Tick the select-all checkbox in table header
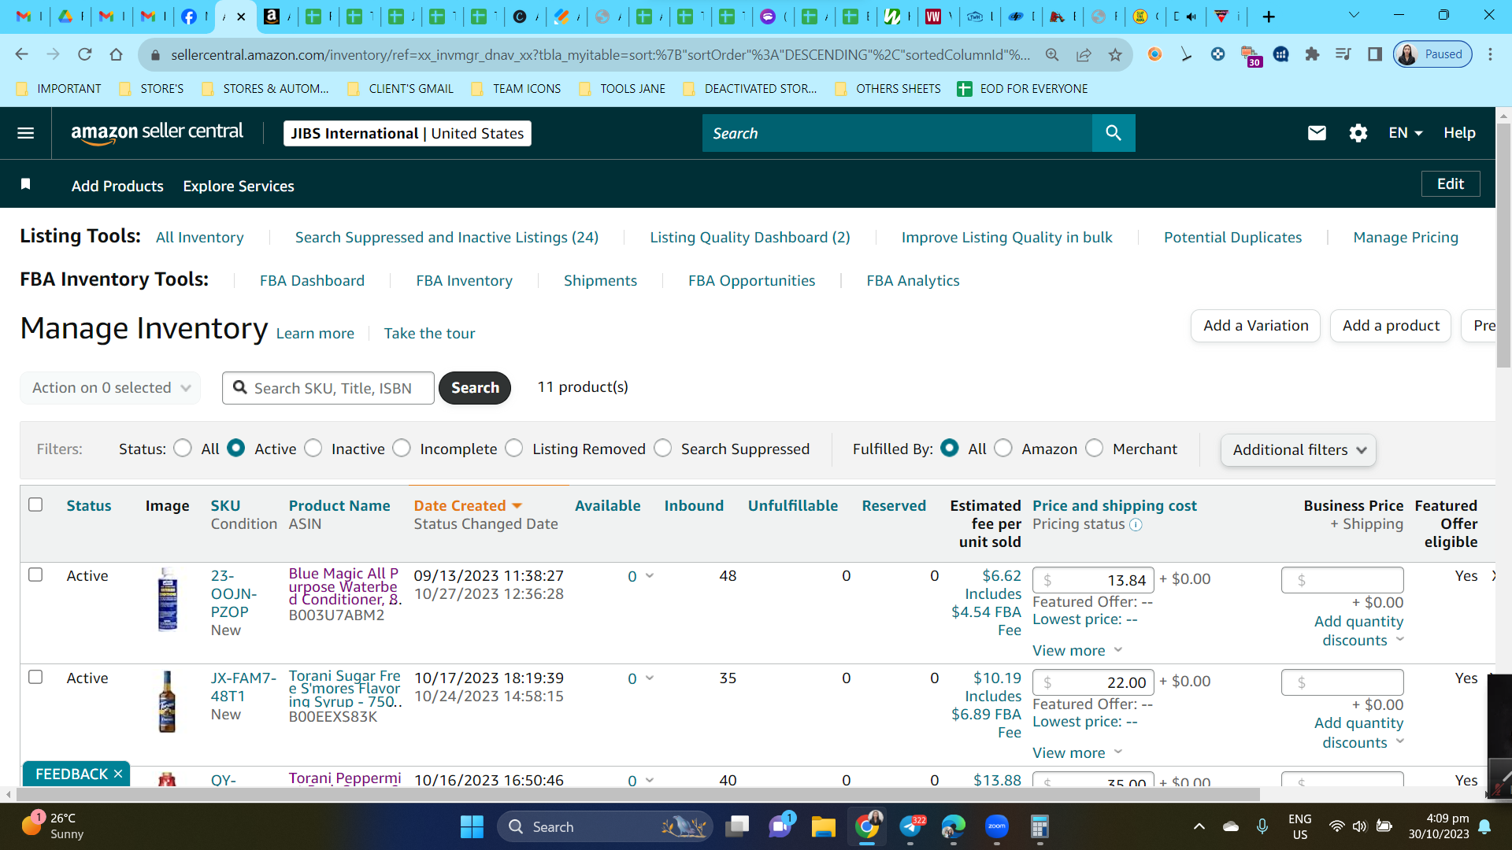 35,504
